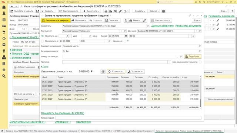Click Записать и закрыть on guest card
This screenshot has height=133, width=237.
coord(22,11)
